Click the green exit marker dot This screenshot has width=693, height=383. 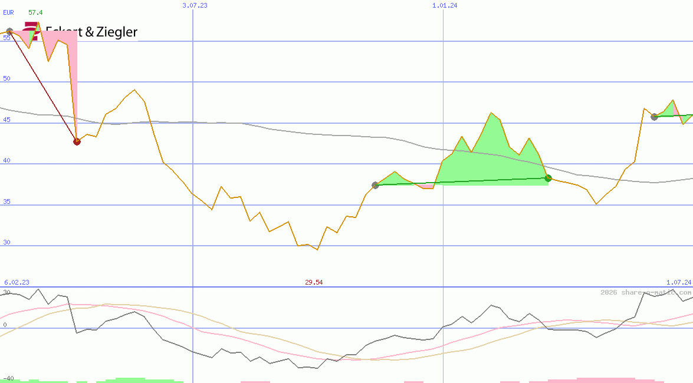pos(548,178)
